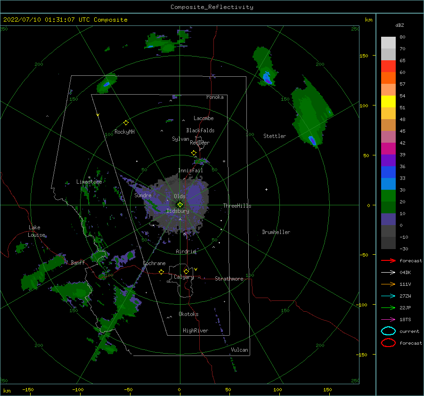Click the Ponoka city label

215,97
